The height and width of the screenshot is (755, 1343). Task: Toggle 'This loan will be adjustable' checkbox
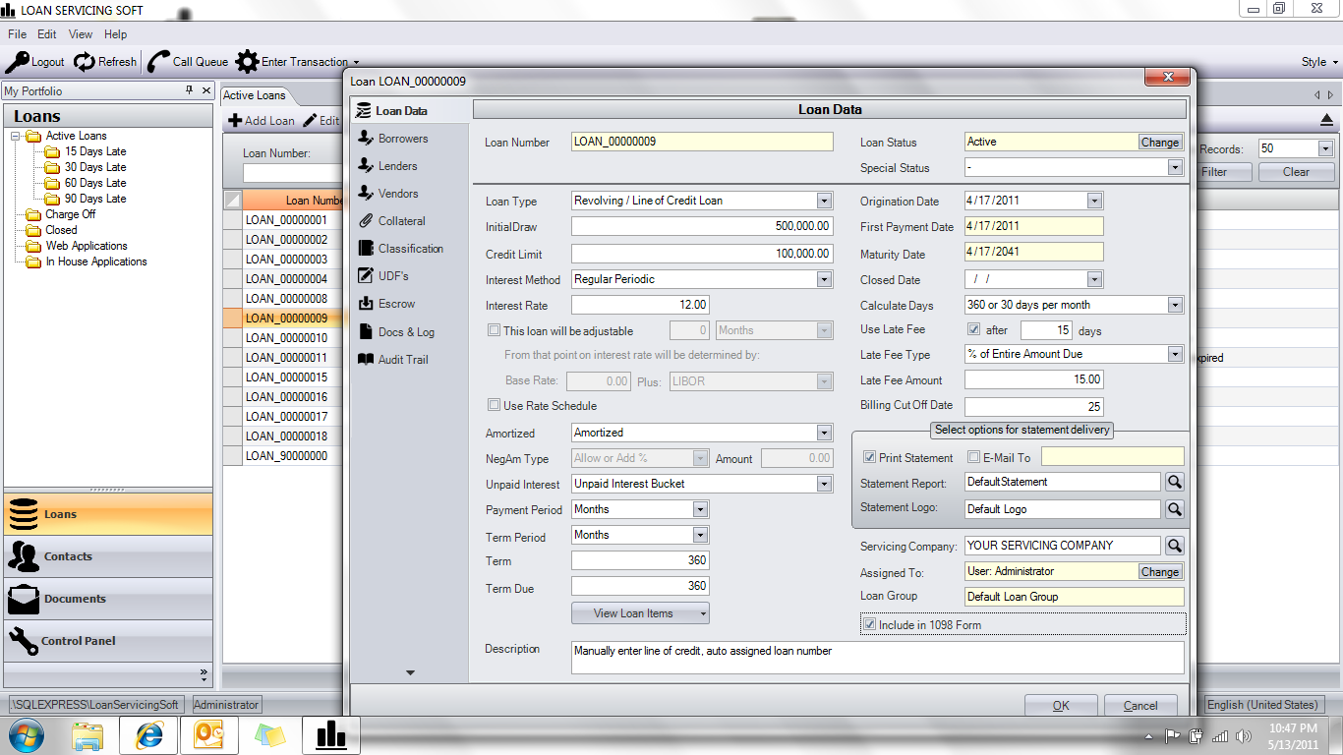pyautogui.click(x=495, y=331)
